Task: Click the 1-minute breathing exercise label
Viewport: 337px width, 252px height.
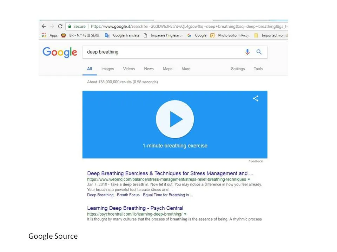Action: (x=175, y=146)
